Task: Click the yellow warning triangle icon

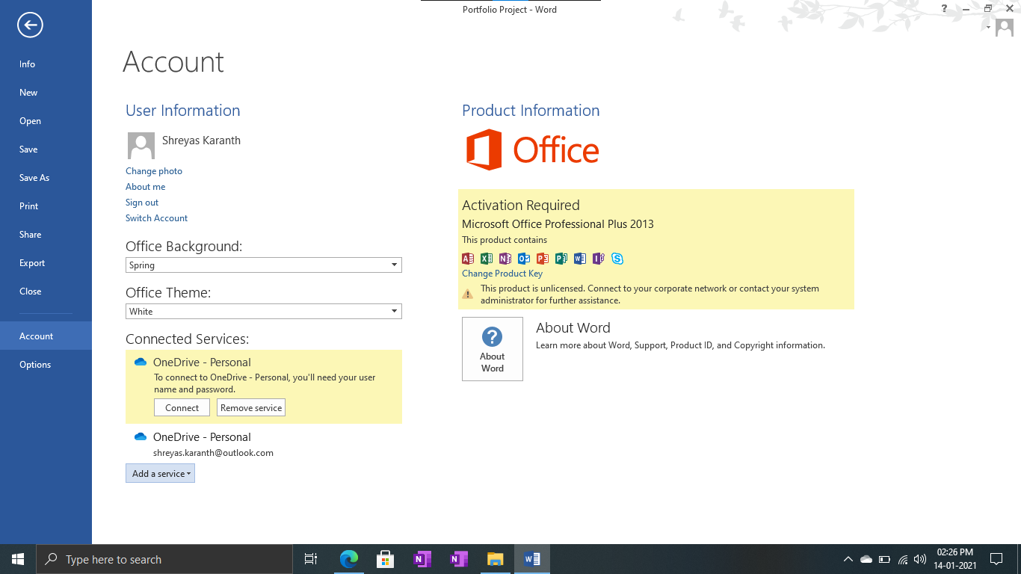Action: [468, 294]
